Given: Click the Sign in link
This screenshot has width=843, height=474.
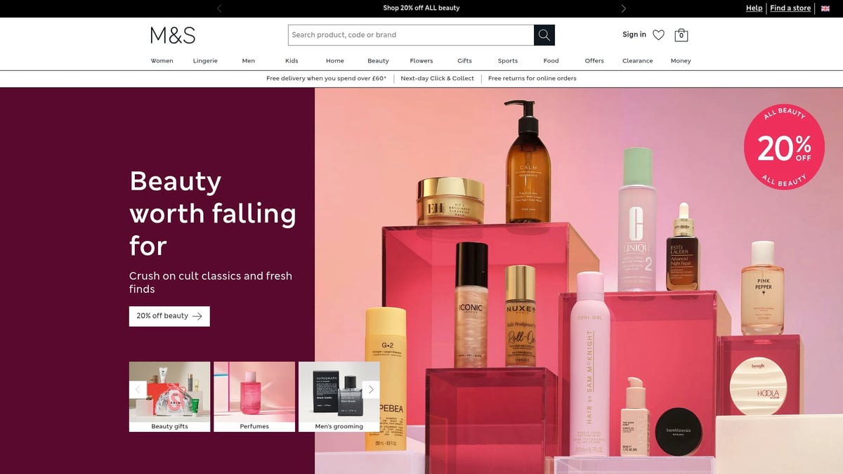Looking at the screenshot, I should (x=634, y=34).
